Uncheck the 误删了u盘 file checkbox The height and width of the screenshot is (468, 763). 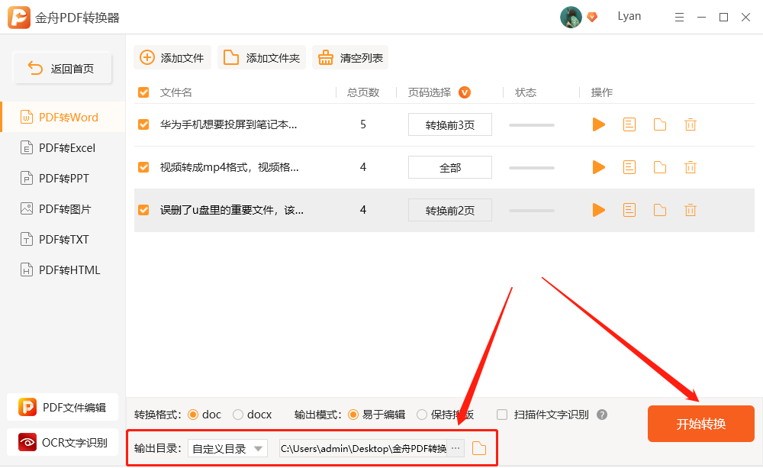pyautogui.click(x=143, y=210)
